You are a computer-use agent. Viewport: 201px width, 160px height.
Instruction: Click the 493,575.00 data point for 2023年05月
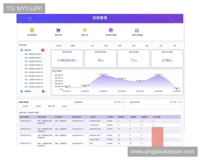(104, 76)
